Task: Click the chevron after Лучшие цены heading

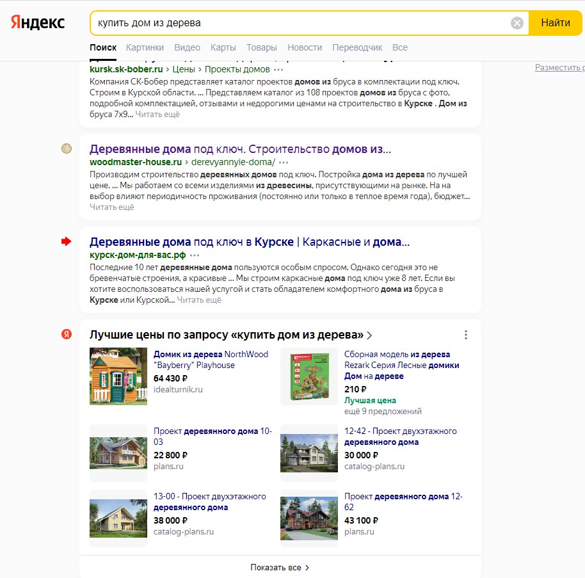Action: click(x=369, y=335)
